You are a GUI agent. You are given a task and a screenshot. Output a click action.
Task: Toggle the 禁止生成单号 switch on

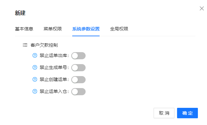coord(78,68)
